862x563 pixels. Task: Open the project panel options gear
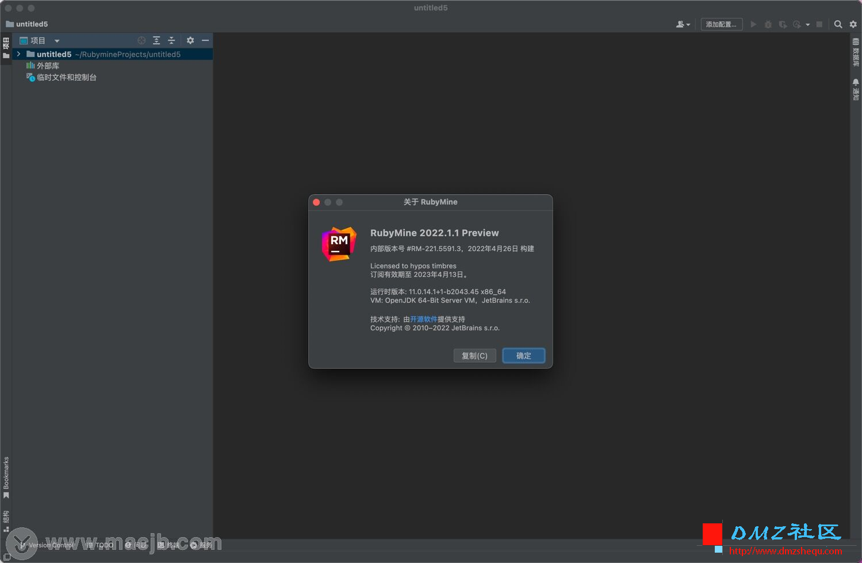(190, 40)
